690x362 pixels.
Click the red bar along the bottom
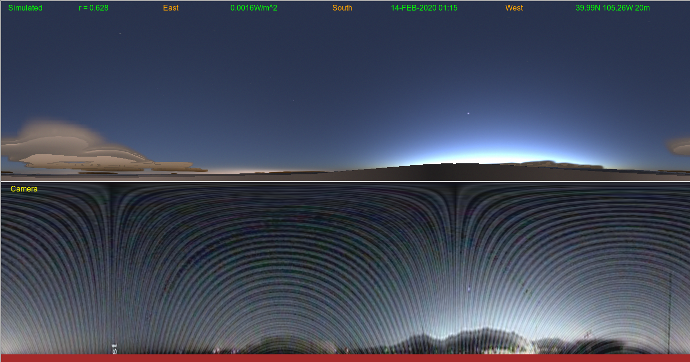345,358
